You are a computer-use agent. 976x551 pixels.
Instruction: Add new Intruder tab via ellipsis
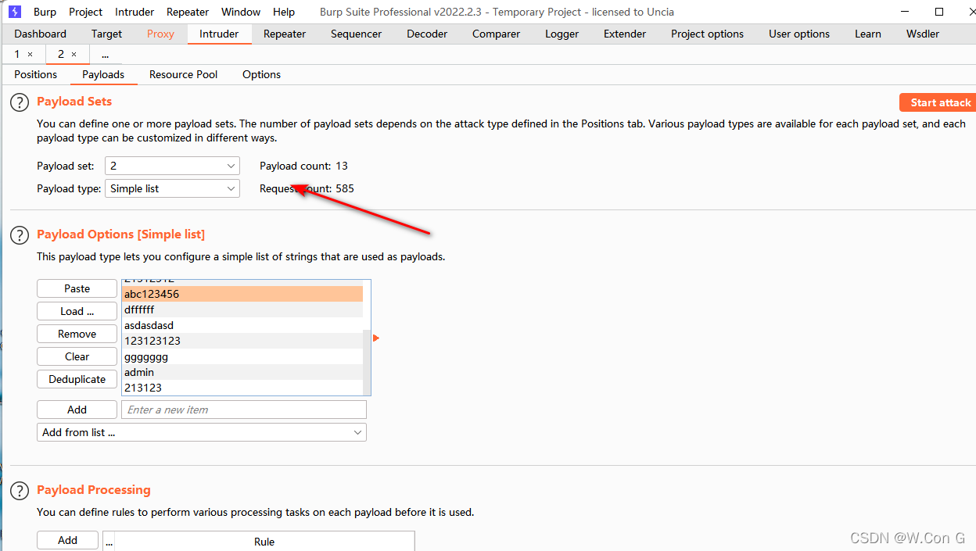click(105, 55)
